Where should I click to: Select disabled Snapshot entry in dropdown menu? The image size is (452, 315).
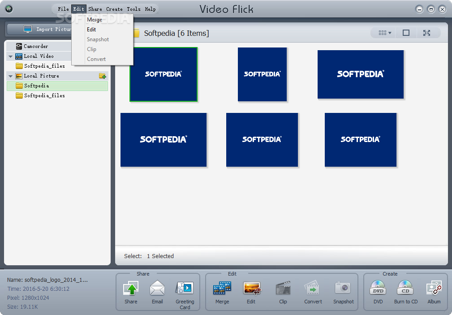[x=102, y=39]
